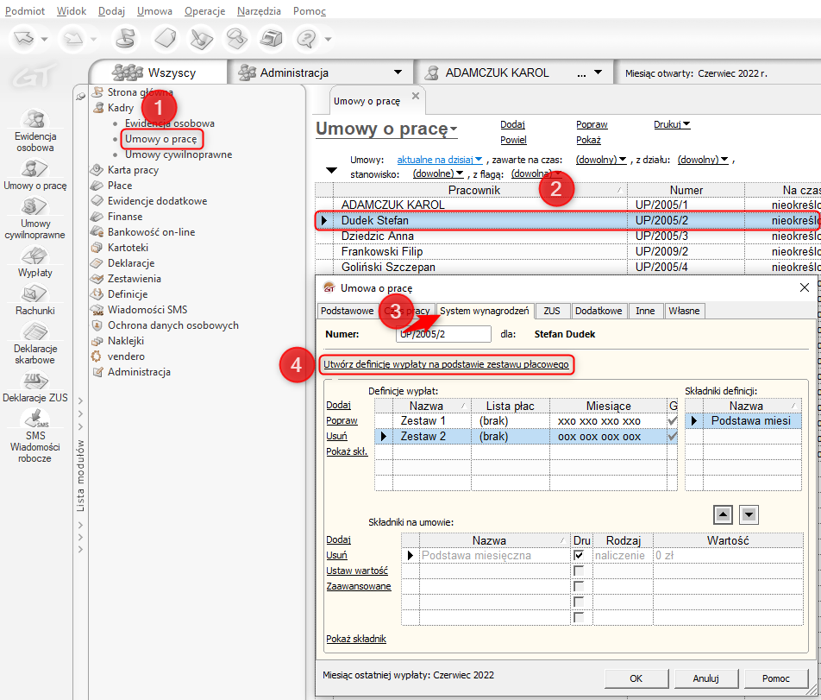Open Bankowość on-line in module tree
Screen dimensions: 821x700
tap(151, 232)
